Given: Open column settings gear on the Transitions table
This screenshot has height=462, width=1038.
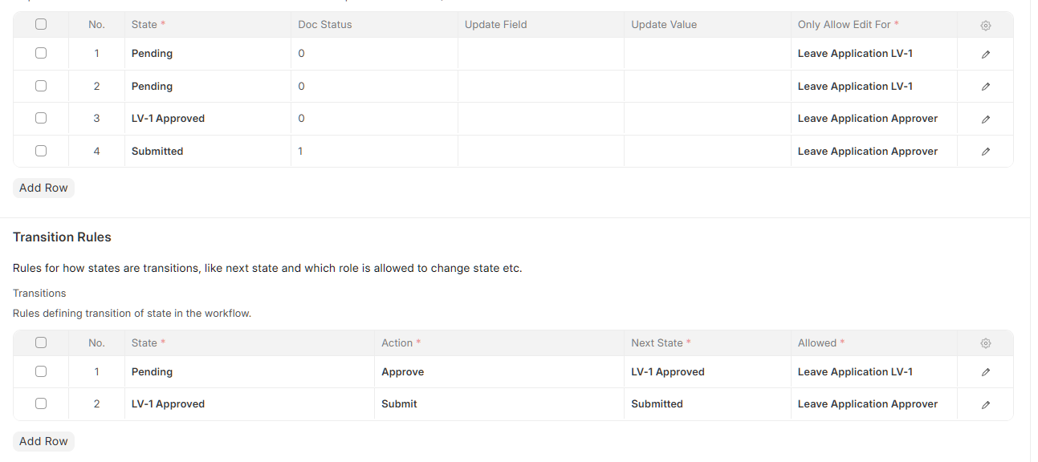Looking at the screenshot, I should [x=985, y=342].
